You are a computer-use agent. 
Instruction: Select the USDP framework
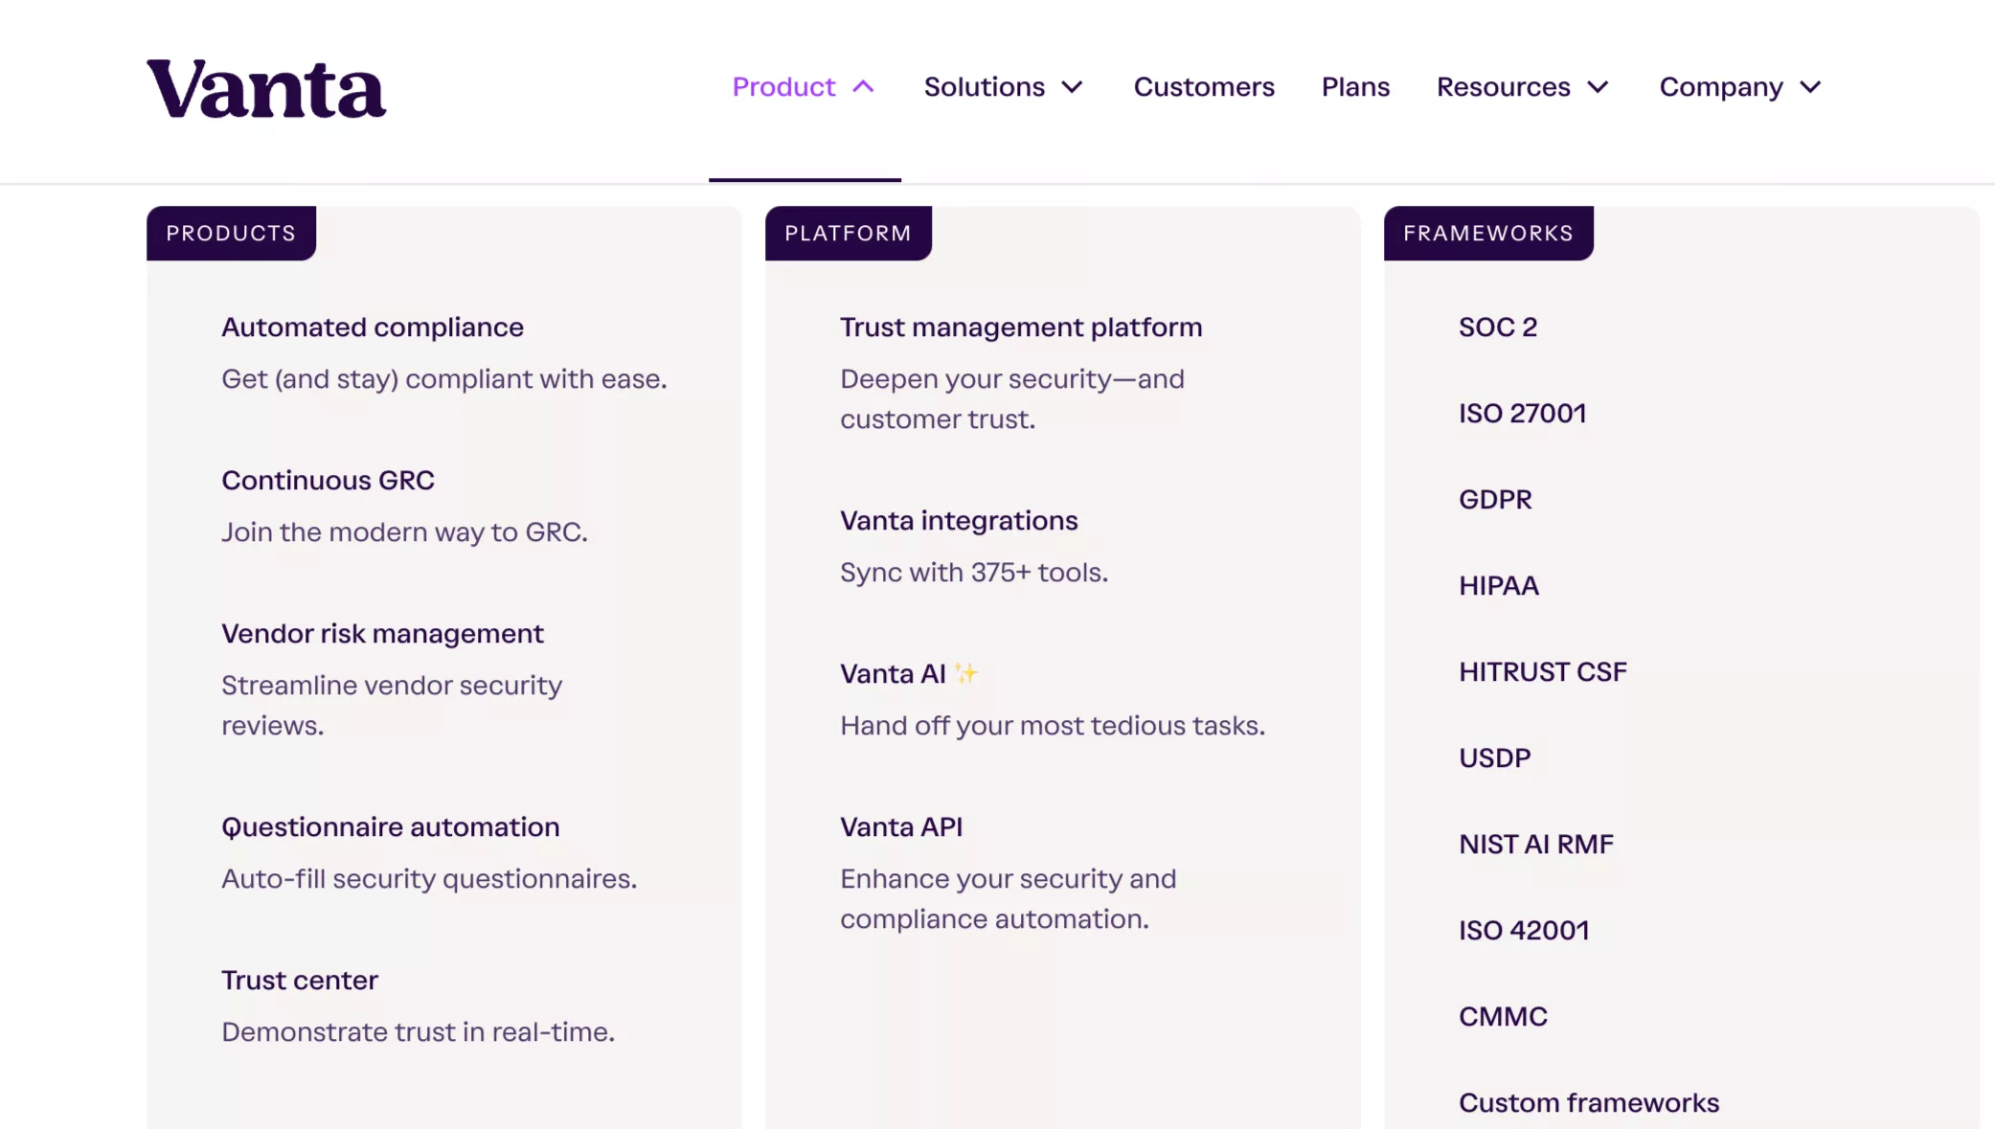coord(1495,758)
